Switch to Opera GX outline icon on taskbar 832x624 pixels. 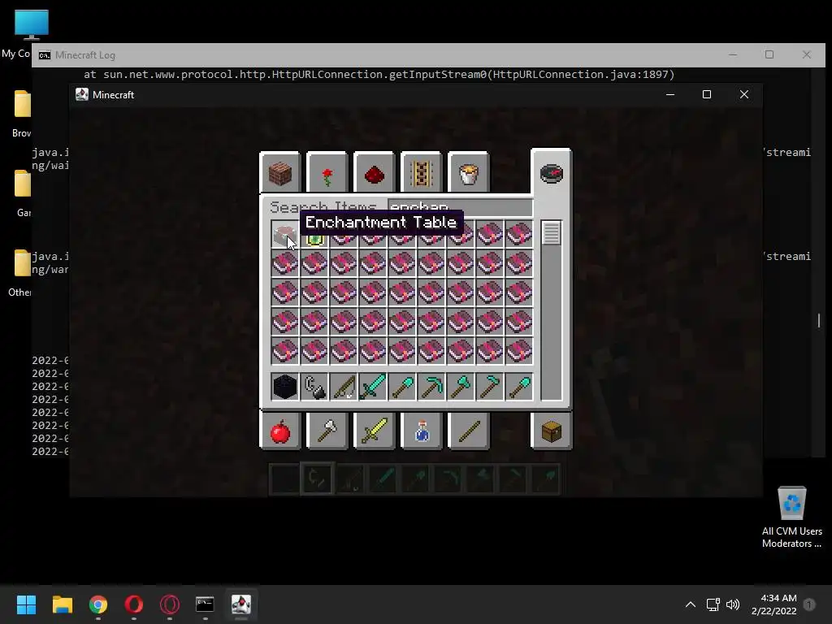tap(170, 604)
